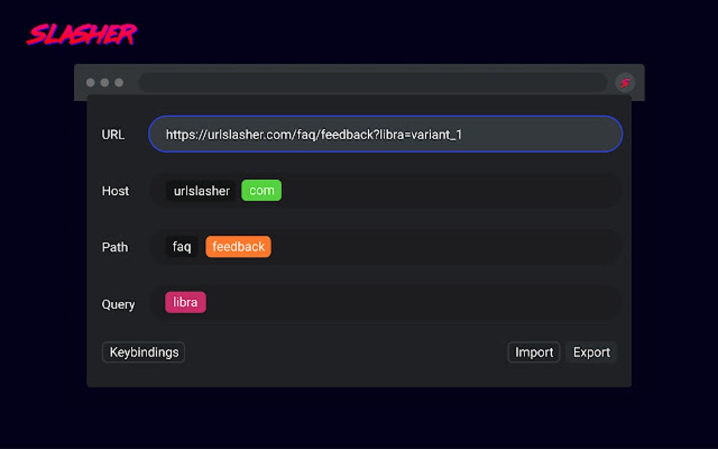
Task: Click the middle window control dot
Action: (x=104, y=83)
